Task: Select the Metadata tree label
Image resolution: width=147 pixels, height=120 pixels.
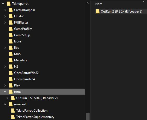Action: point(21,60)
